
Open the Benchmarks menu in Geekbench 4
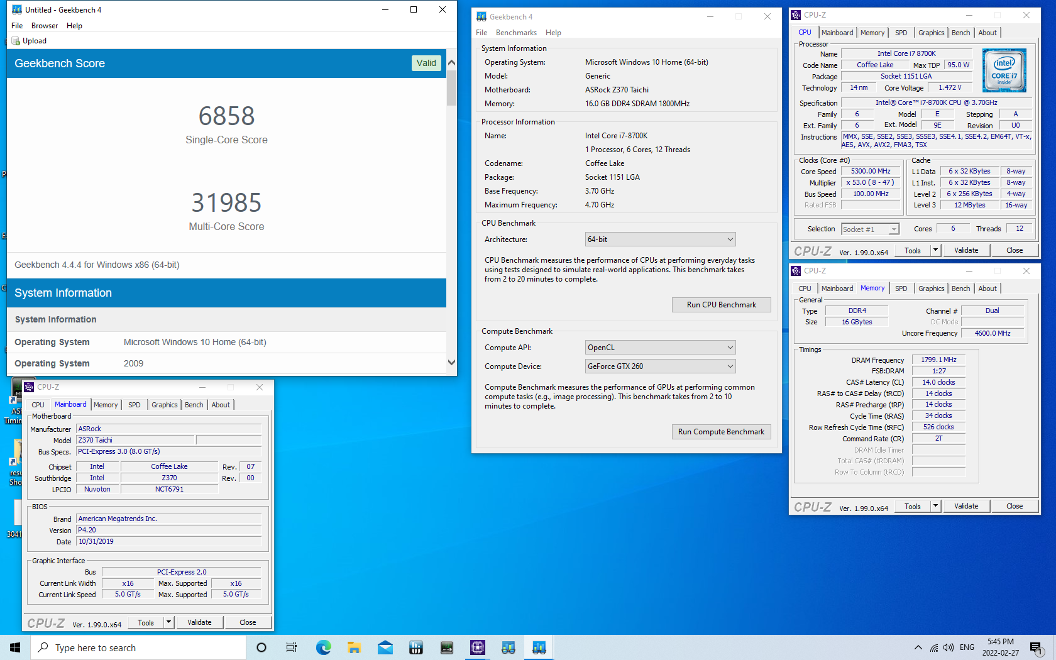tap(516, 33)
